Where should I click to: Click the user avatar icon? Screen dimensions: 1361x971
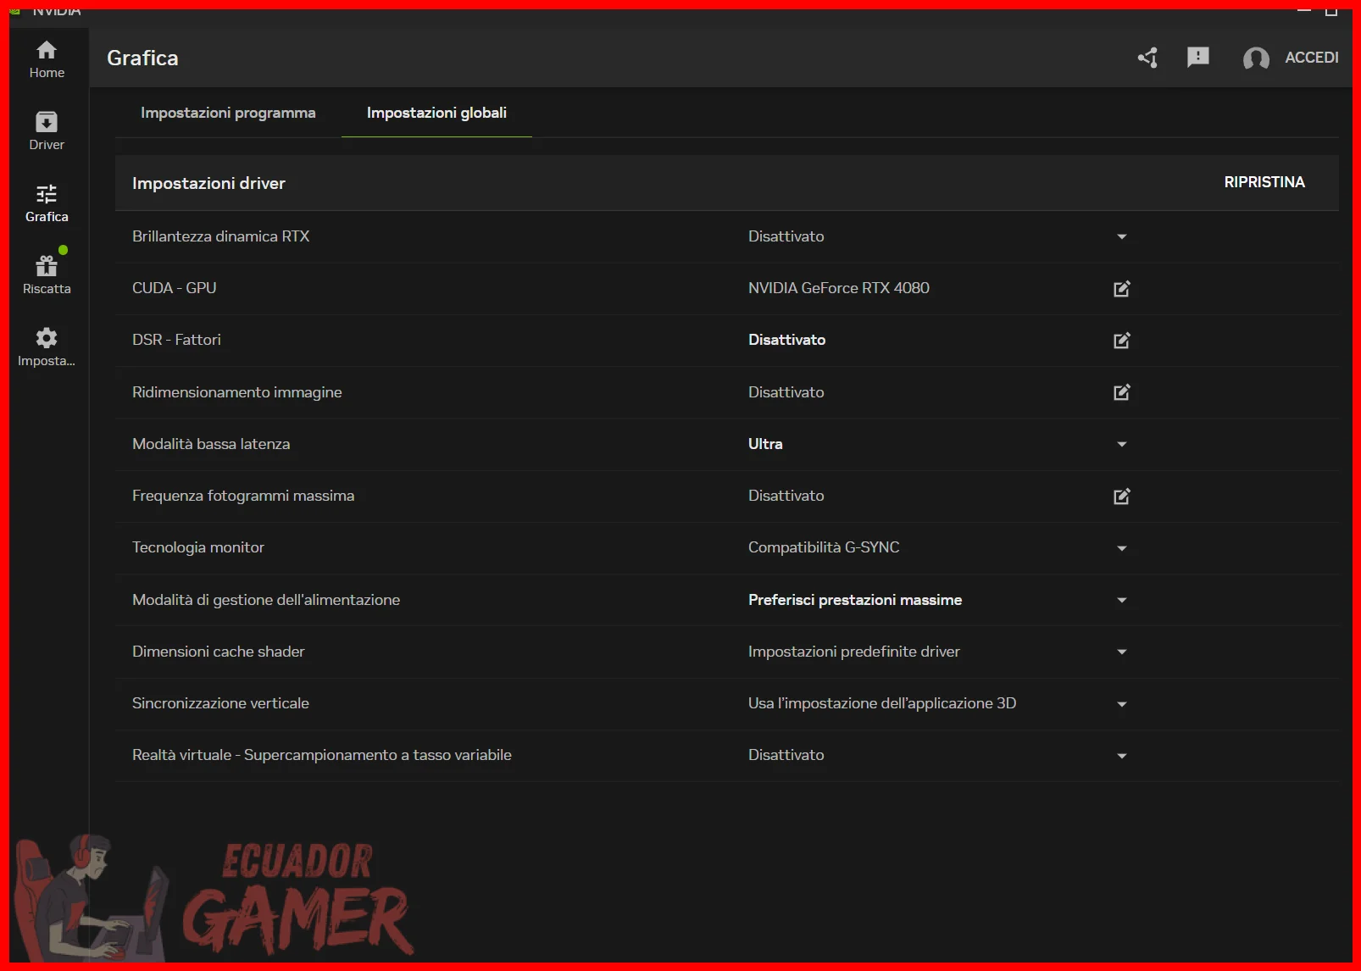(x=1256, y=58)
